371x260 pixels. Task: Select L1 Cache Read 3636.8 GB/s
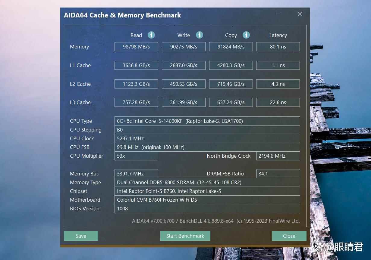pyautogui.click(x=136, y=65)
